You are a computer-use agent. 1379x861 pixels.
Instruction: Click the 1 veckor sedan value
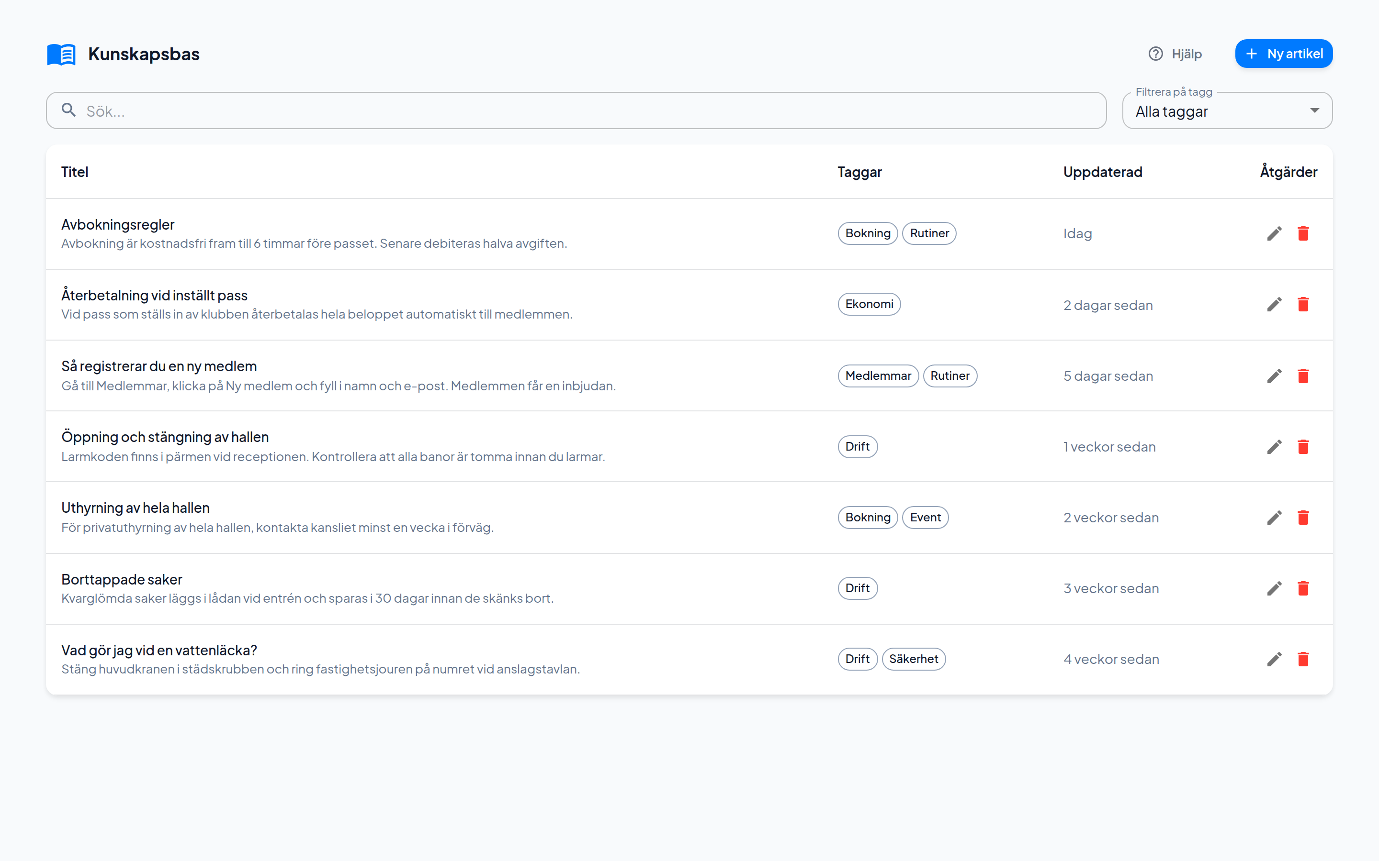1109,447
